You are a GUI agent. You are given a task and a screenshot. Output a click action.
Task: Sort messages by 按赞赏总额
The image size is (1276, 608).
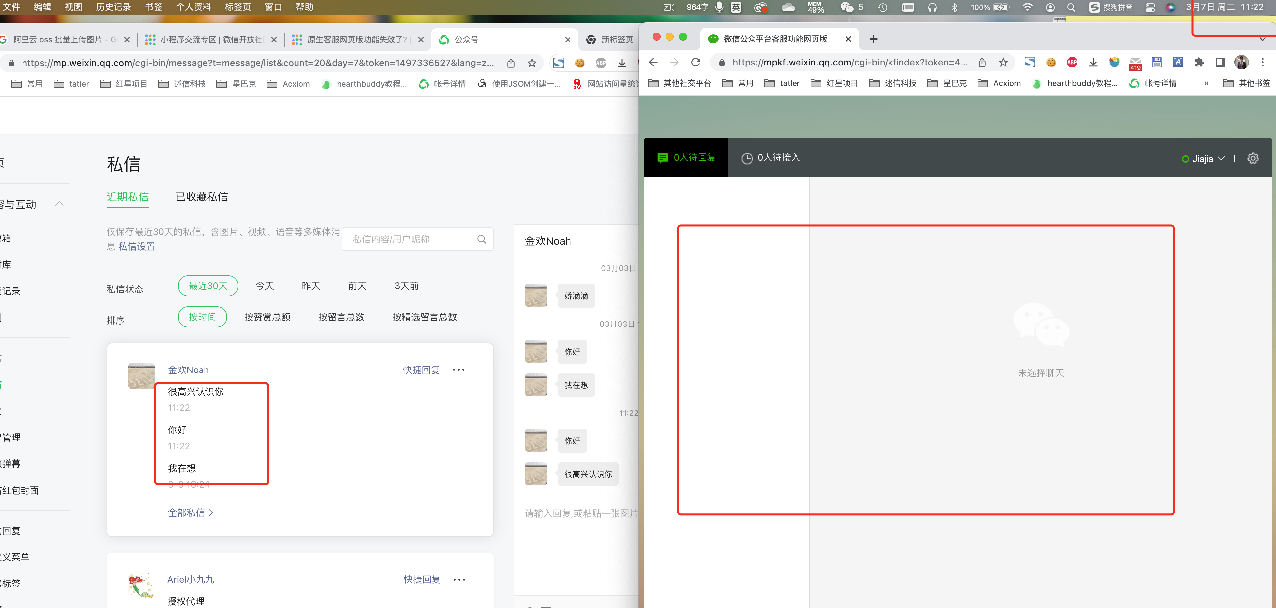tap(267, 317)
